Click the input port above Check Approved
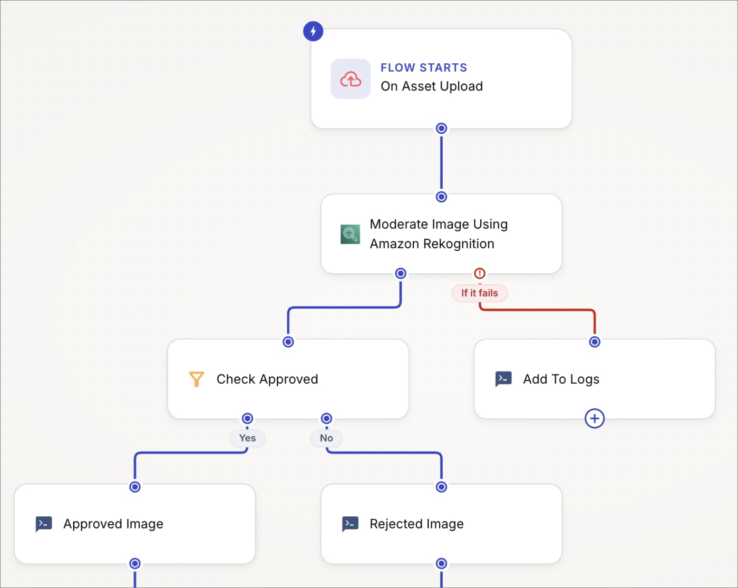Viewport: 738px width, 588px height. coord(288,341)
